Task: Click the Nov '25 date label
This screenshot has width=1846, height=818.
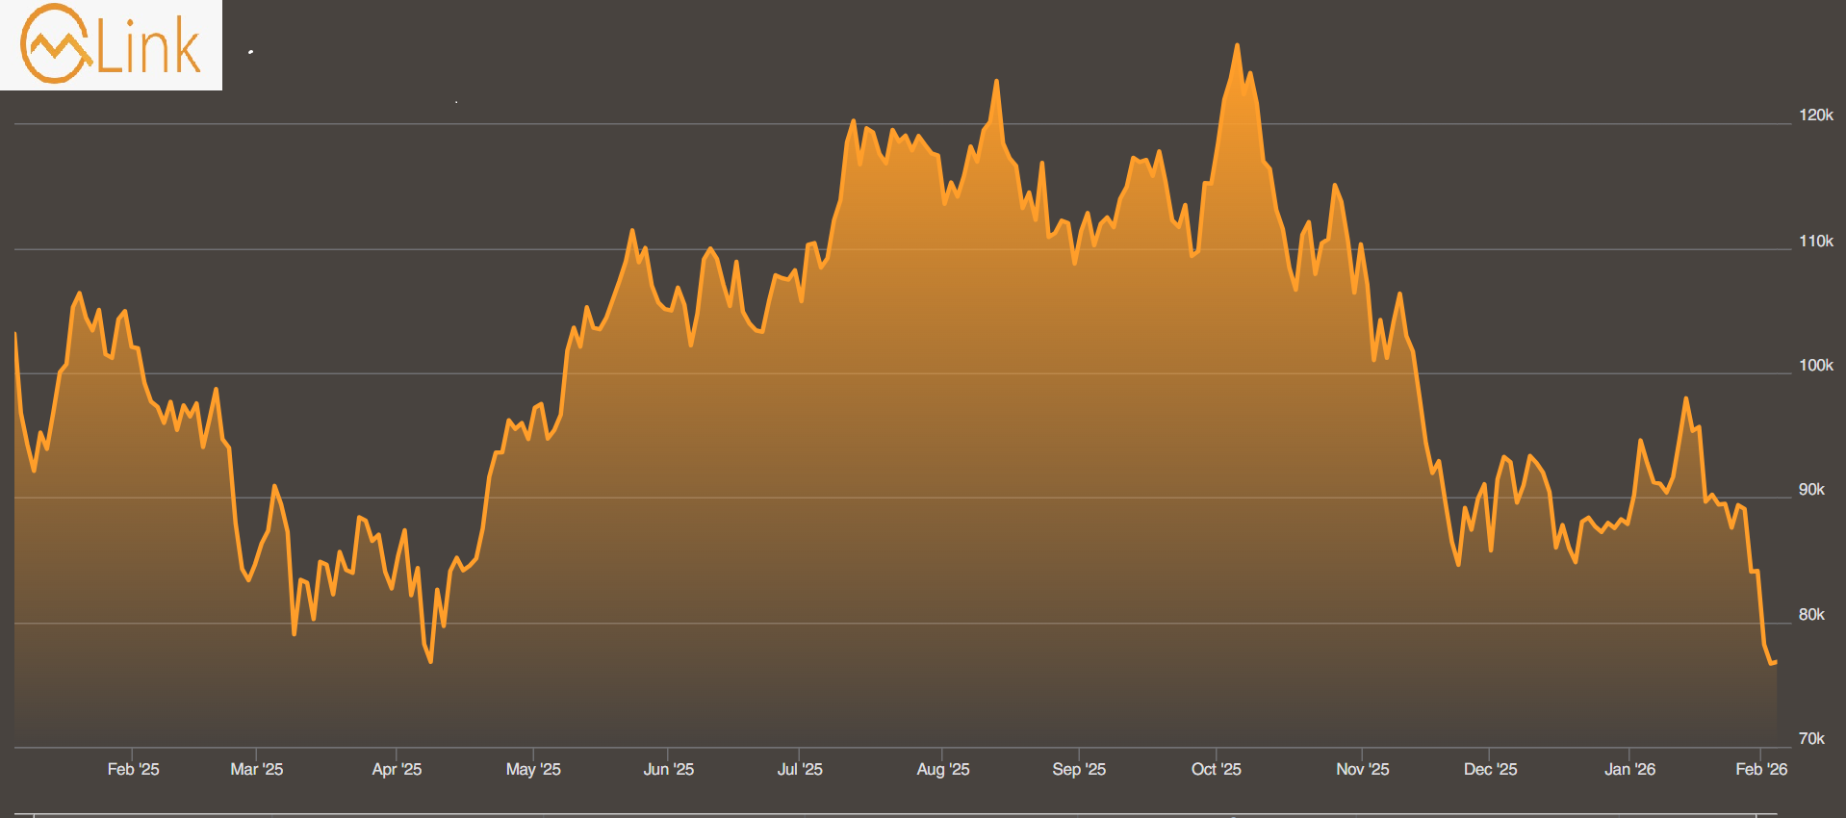Action: [1362, 769]
